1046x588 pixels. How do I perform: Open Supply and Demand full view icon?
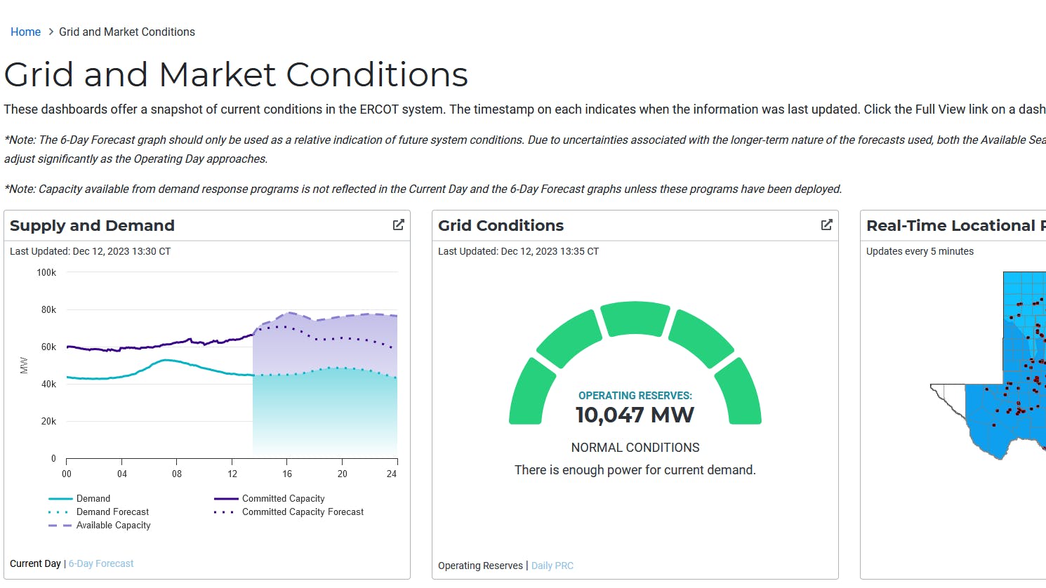click(x=398, y=225)
